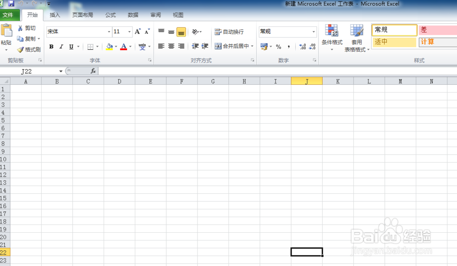Screen dimensions: 457x266
Task: Apply the 常规 Normal cell style
Action: click(x=394, y=30)
